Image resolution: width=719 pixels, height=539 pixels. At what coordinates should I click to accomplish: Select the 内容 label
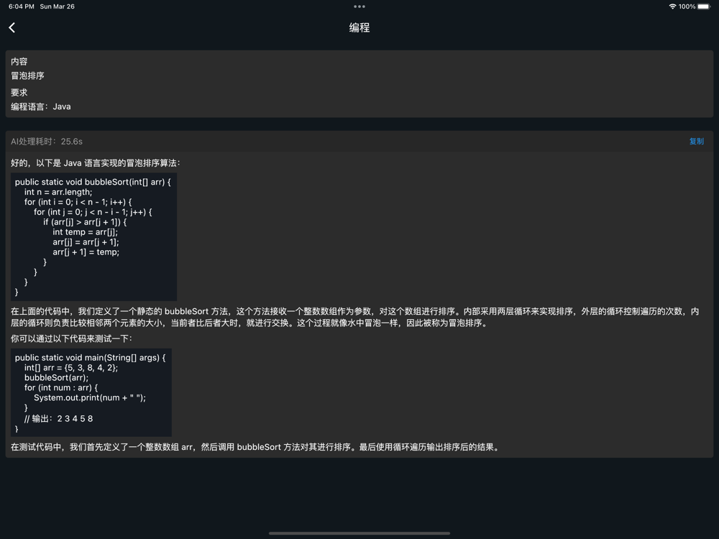pos(19,62)
